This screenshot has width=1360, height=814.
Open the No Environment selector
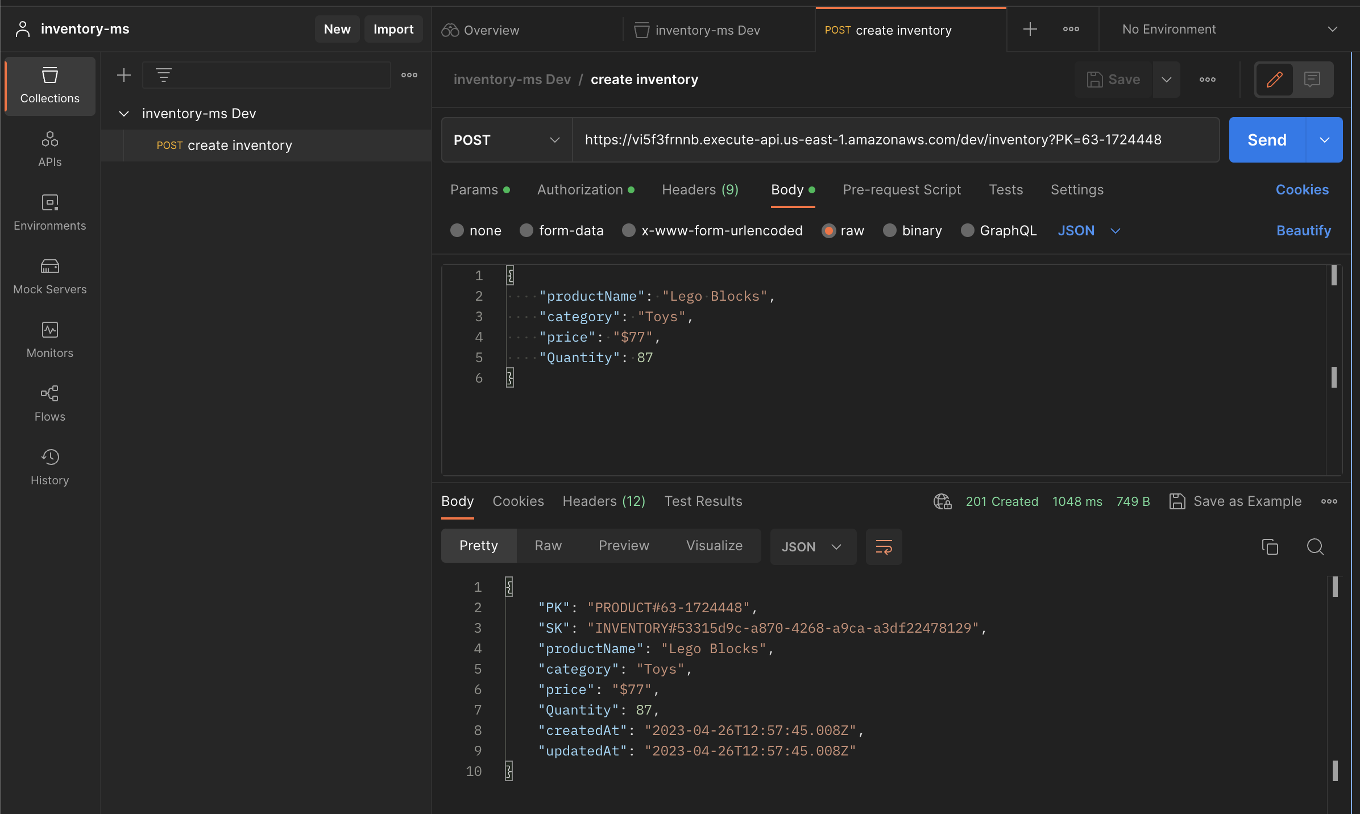1229,29
